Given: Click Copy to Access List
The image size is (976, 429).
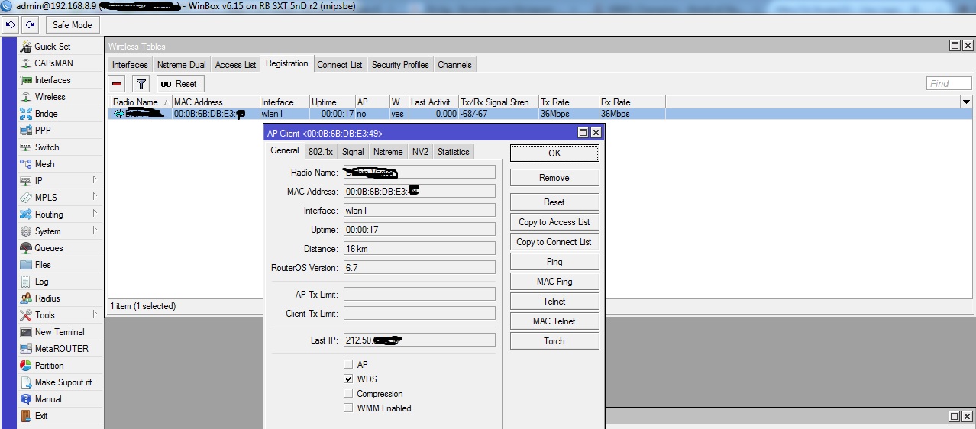Looking at the screenshot, I should 554,222.
